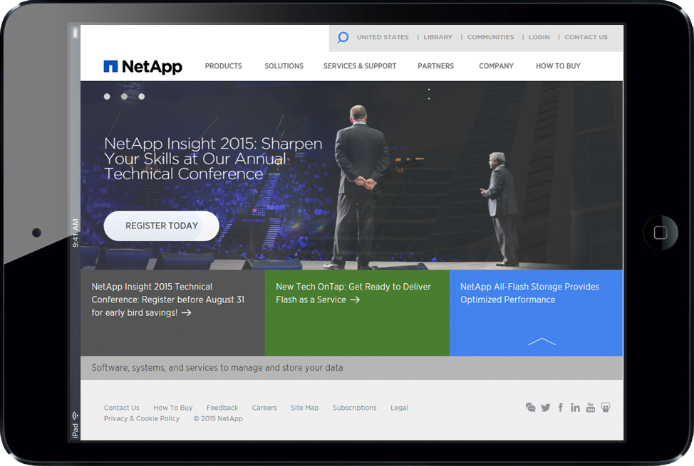The image size is (694, 466).
Task: Tap the 9:41 AM clock in status bar
Action: tap(76, 233)
